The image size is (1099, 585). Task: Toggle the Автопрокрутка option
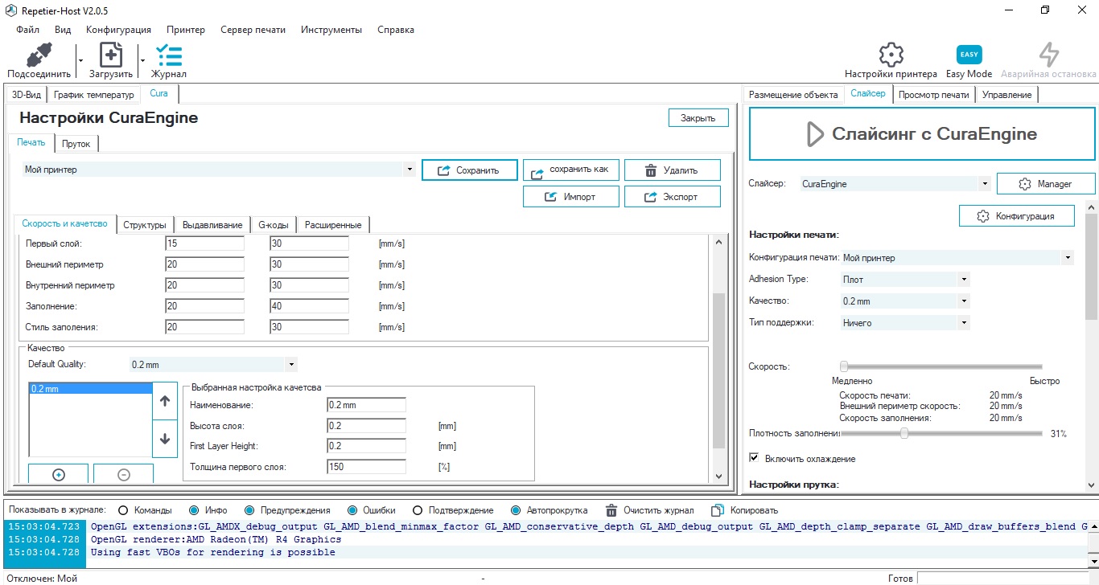point(516,510)
